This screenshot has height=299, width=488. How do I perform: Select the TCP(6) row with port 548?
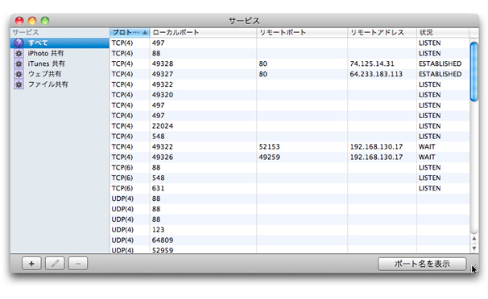click(289, 178)
